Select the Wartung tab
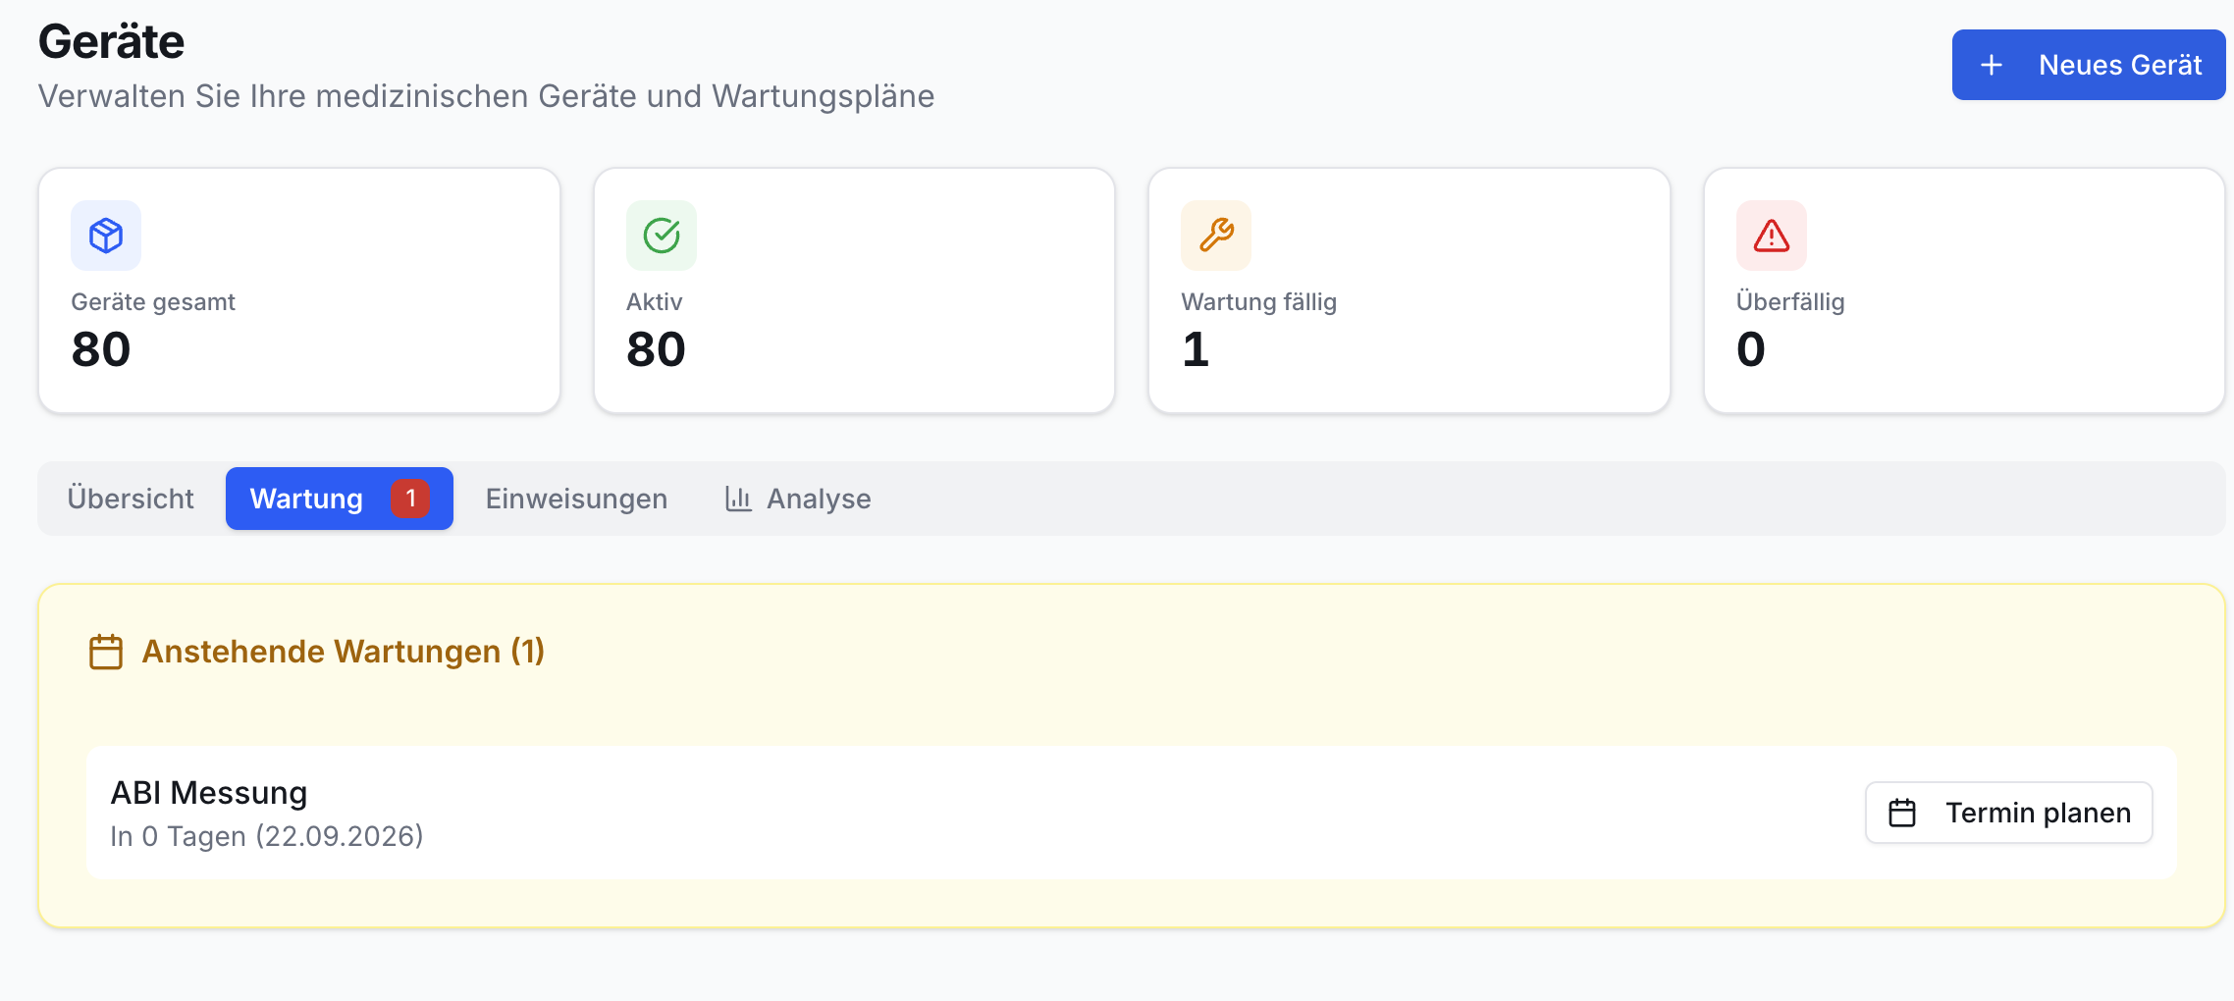The height and width of the screenshot is (1001, 2234). pos(340,499)
